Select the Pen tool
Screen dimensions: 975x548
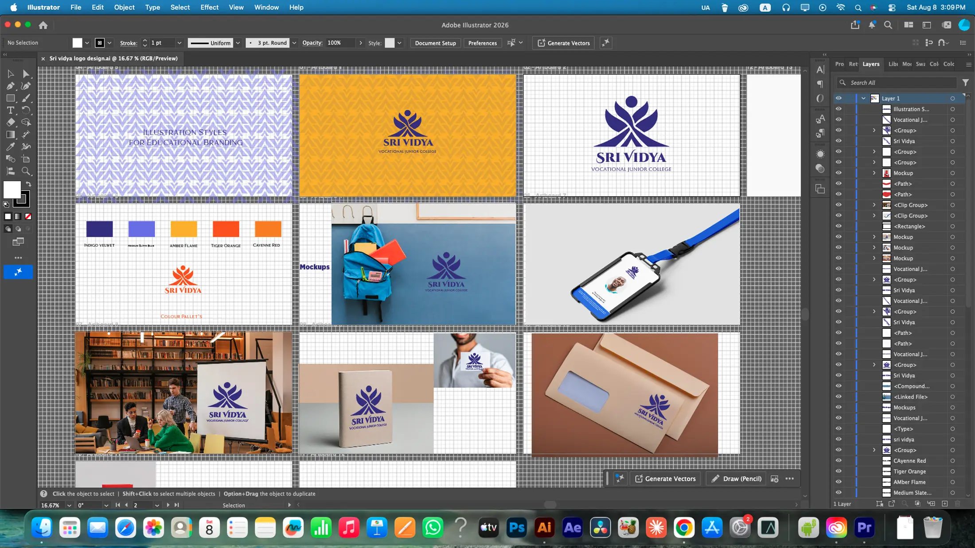[x=11, y=86]
